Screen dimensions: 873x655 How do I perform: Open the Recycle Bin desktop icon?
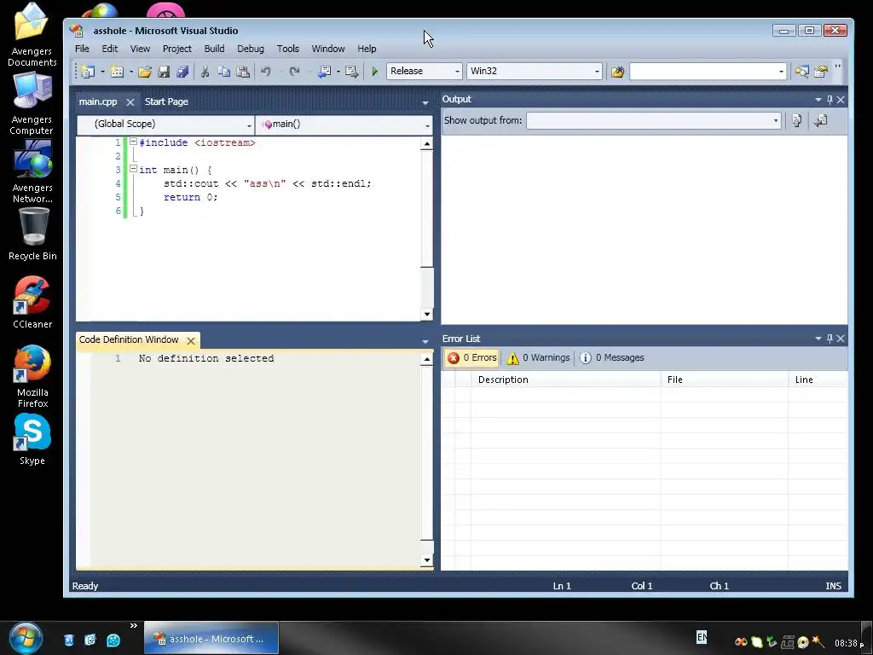(32, 234)
